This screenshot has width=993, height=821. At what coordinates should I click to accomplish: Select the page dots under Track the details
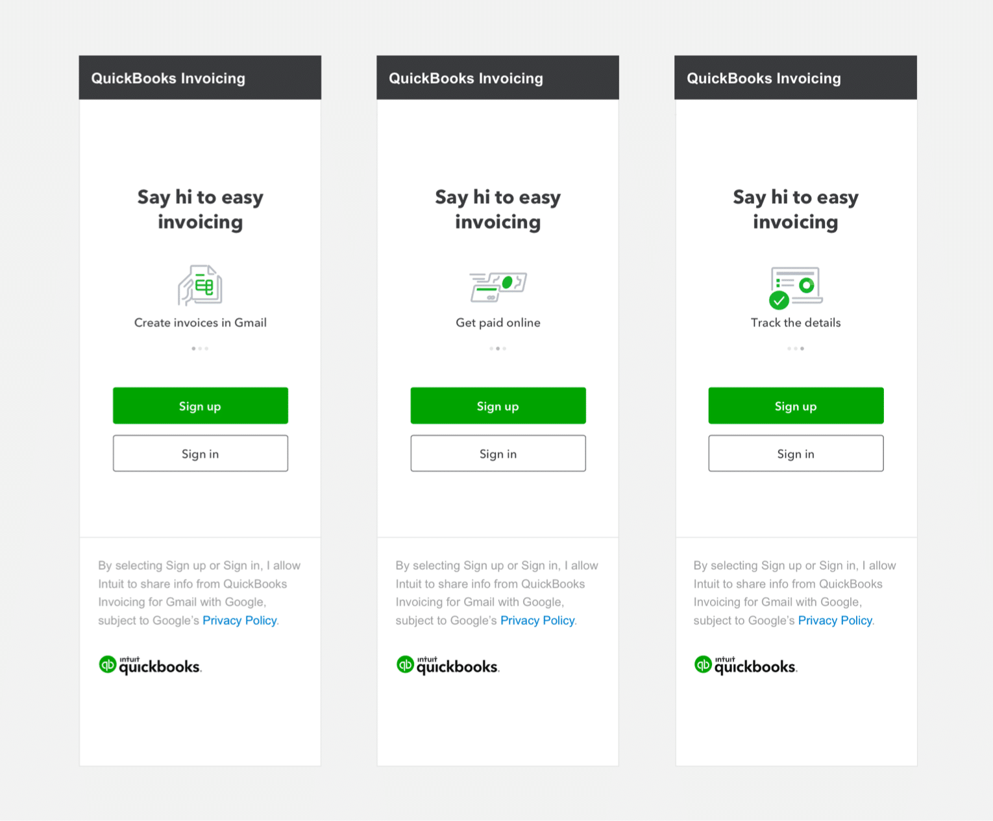point(796,349)
